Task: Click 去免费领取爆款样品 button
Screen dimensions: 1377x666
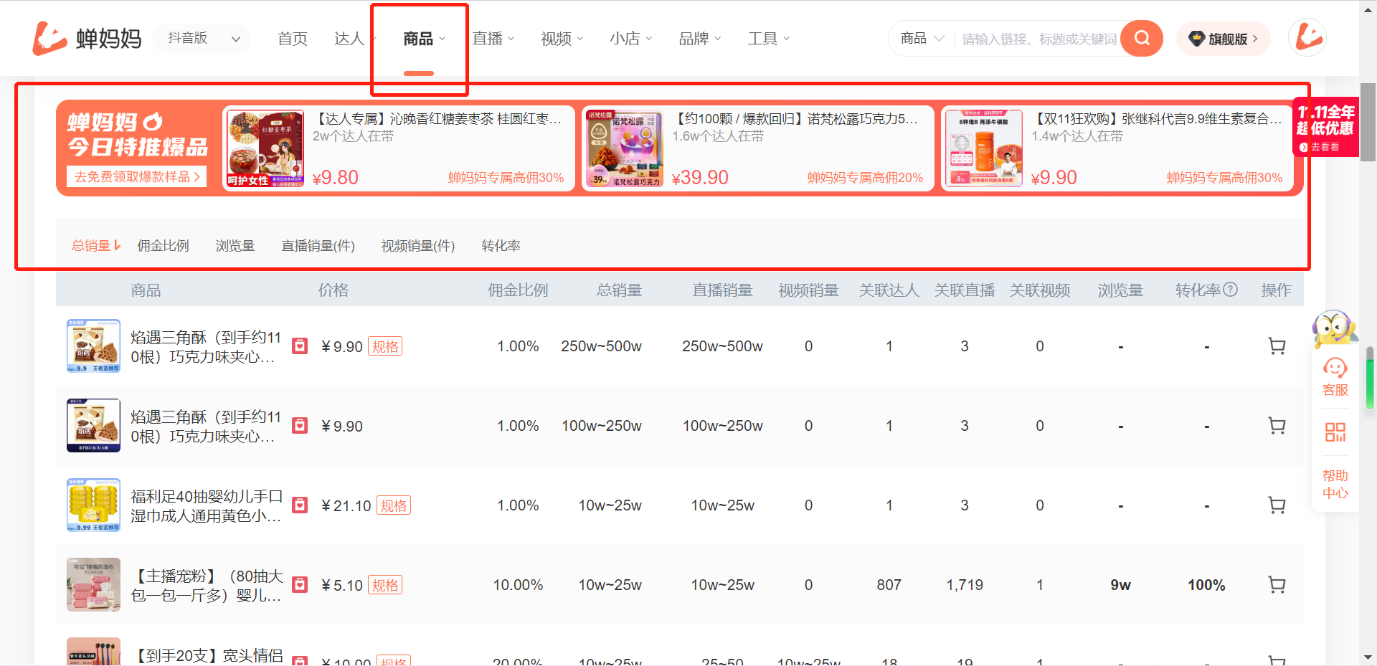Action: click(x=136, y=176)
